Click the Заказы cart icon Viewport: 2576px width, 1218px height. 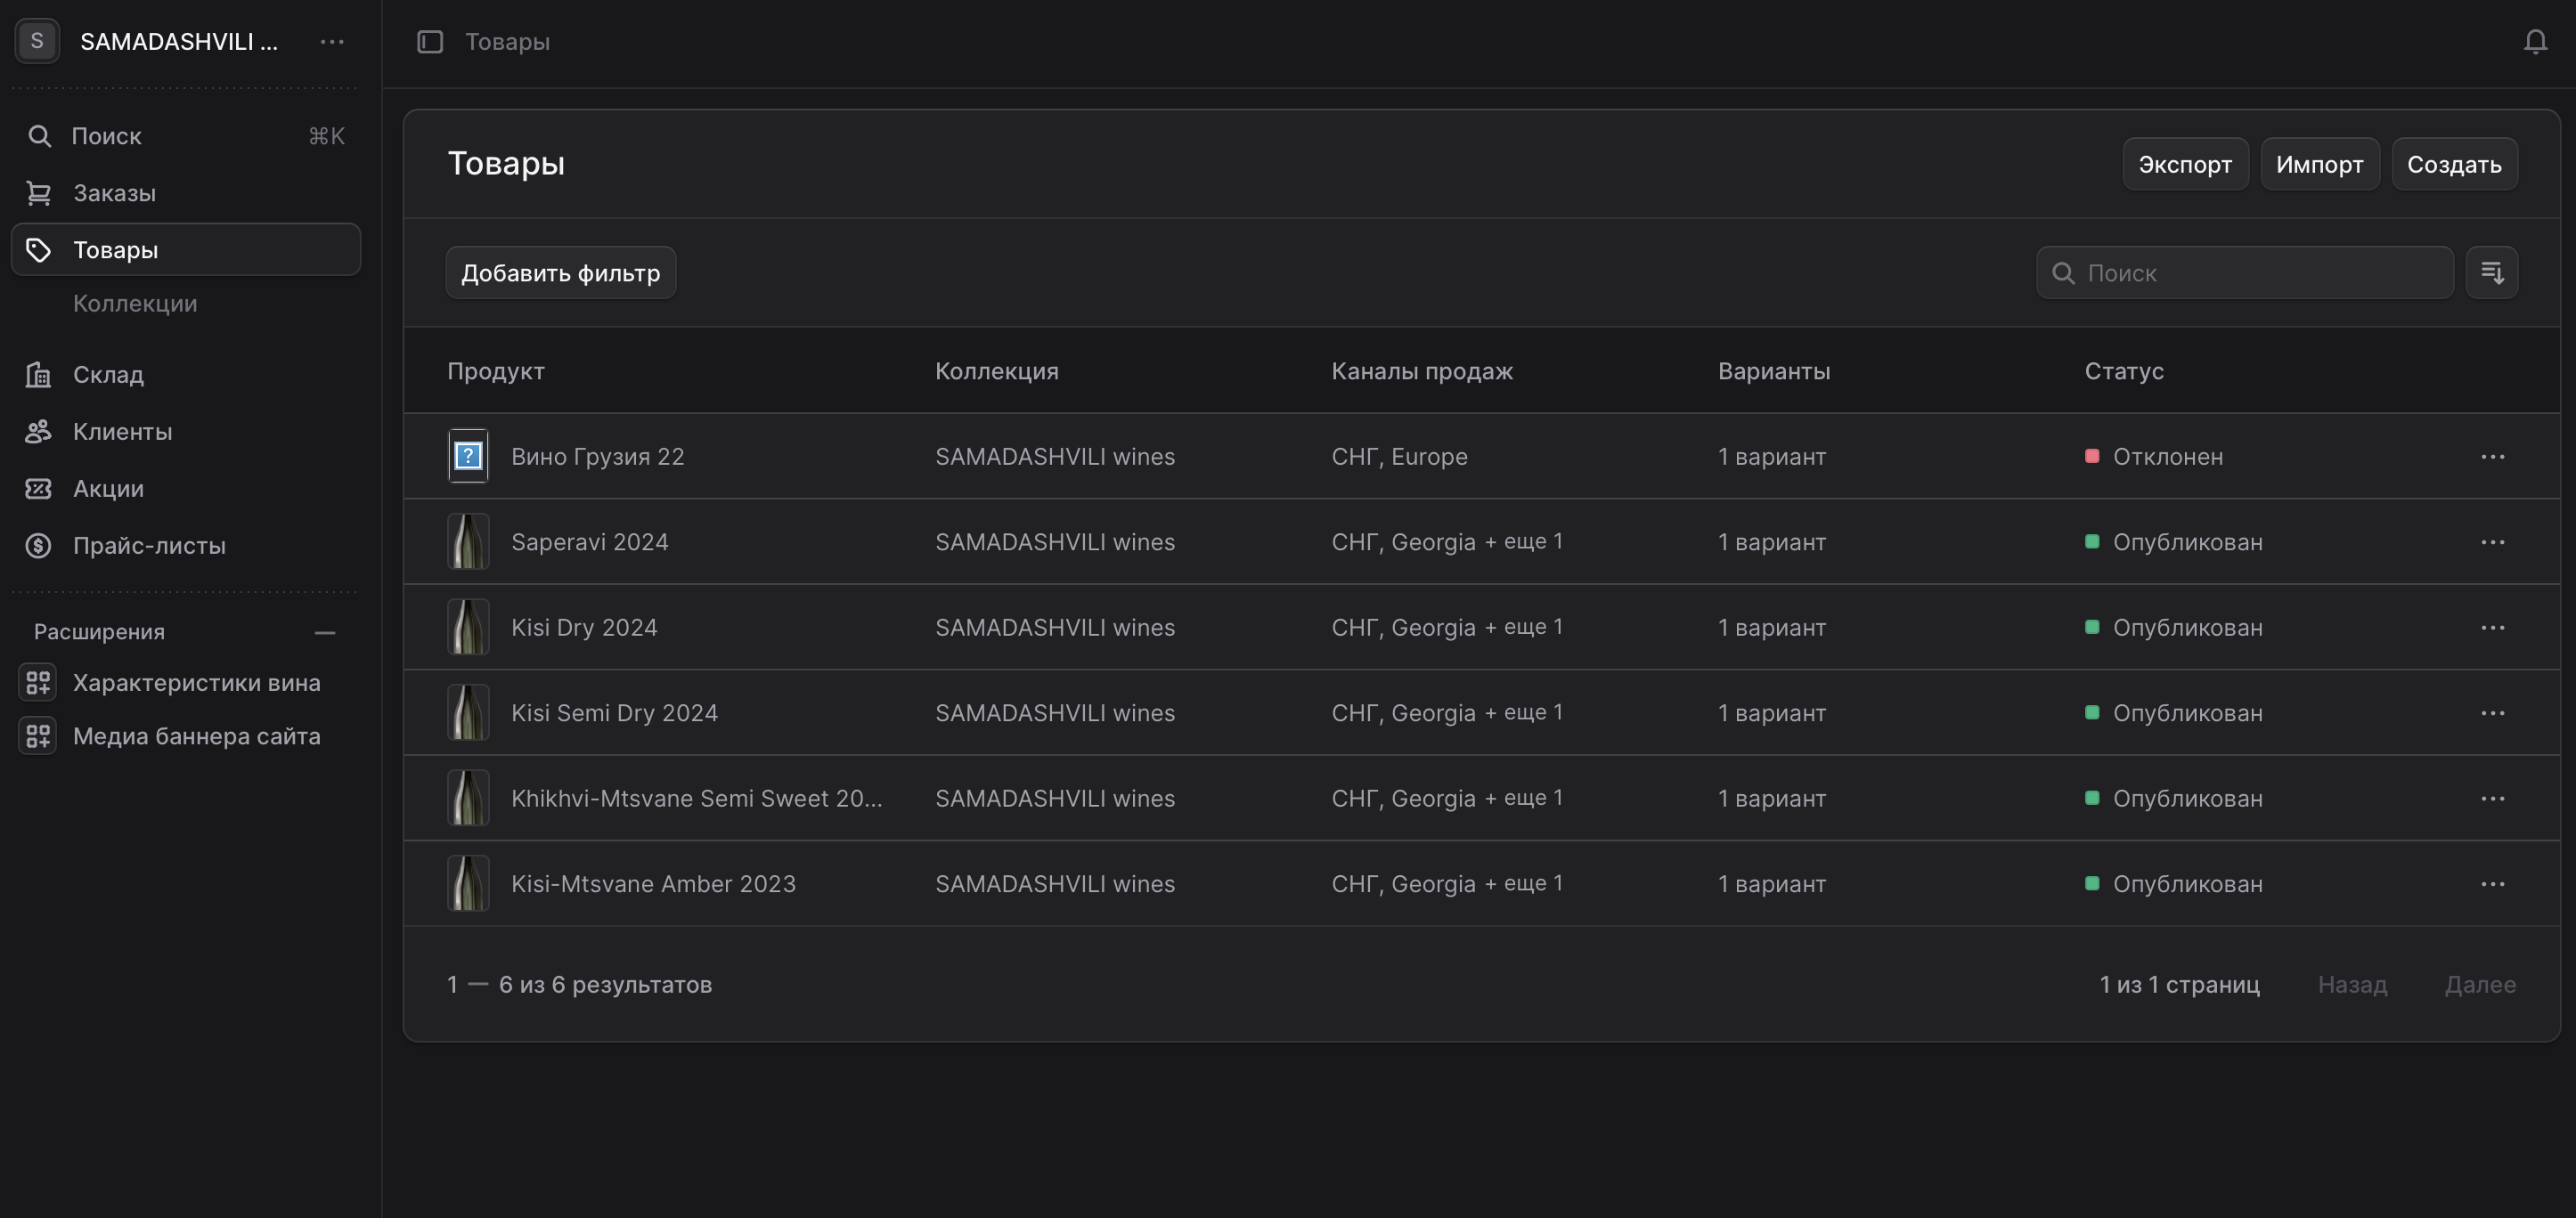[39, 193]
